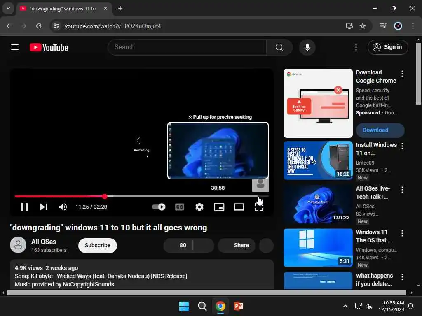
Task: Switch to miniplayer mode
Action: click(219, 207)
